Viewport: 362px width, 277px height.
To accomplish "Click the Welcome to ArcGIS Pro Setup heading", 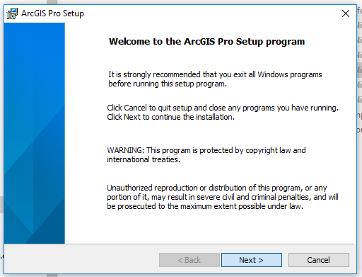I will tap(206, 42).
